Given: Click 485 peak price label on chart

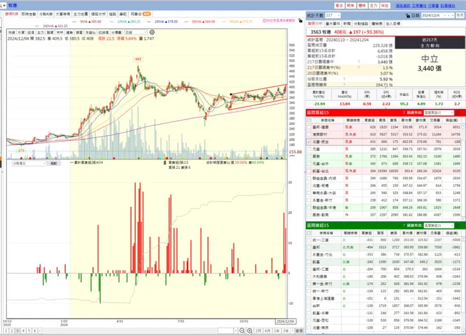Looking at the screenshot, I should click(x=138, y=59).
